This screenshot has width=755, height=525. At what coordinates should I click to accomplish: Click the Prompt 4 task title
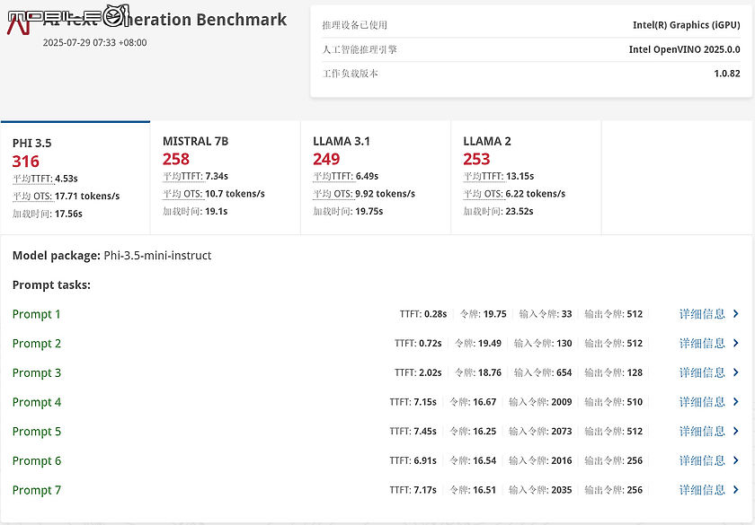click(37, 402)
